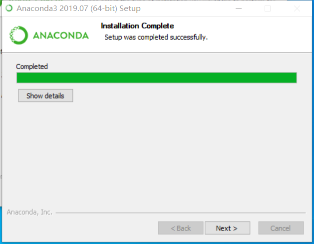The height and width of the screenshot is (244, 314).
Task: Show details of the installation log
Action: (45, 95)
